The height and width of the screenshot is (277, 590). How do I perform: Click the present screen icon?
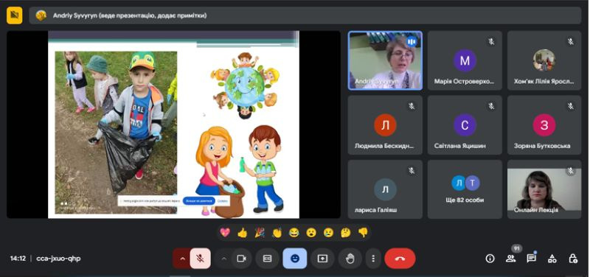tap(322, 258)
